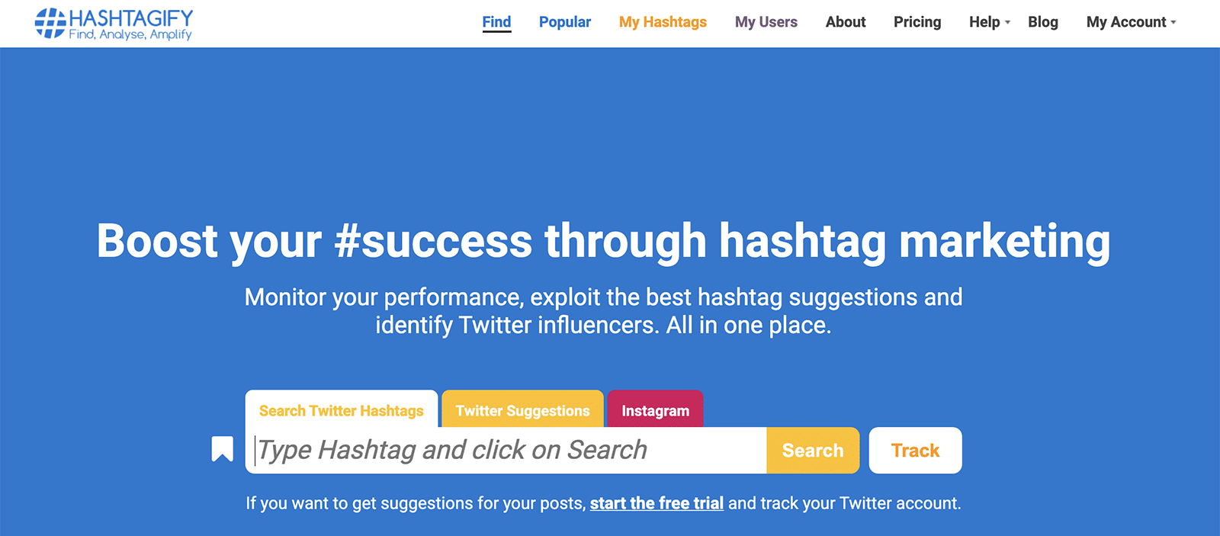Click the Hashtagify logo icon
Screen dimensions: 1220x536
(x=50, y=23)
